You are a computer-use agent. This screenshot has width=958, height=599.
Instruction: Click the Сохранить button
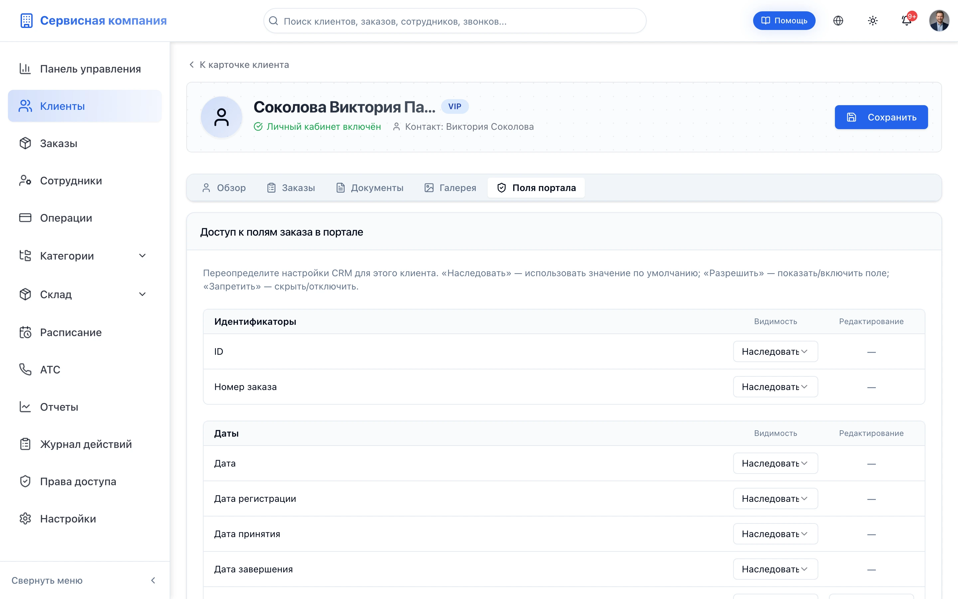point(881,117)
